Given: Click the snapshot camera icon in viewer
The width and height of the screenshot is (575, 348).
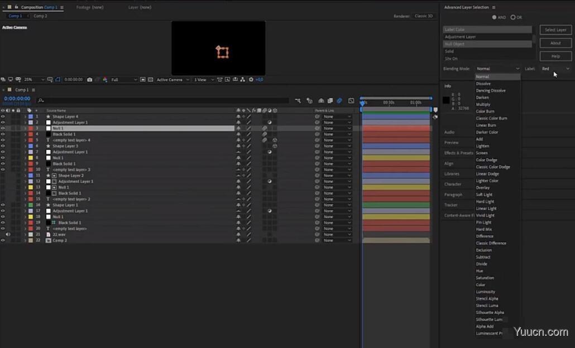Looking at the screenshot, I should click(89, 80).
